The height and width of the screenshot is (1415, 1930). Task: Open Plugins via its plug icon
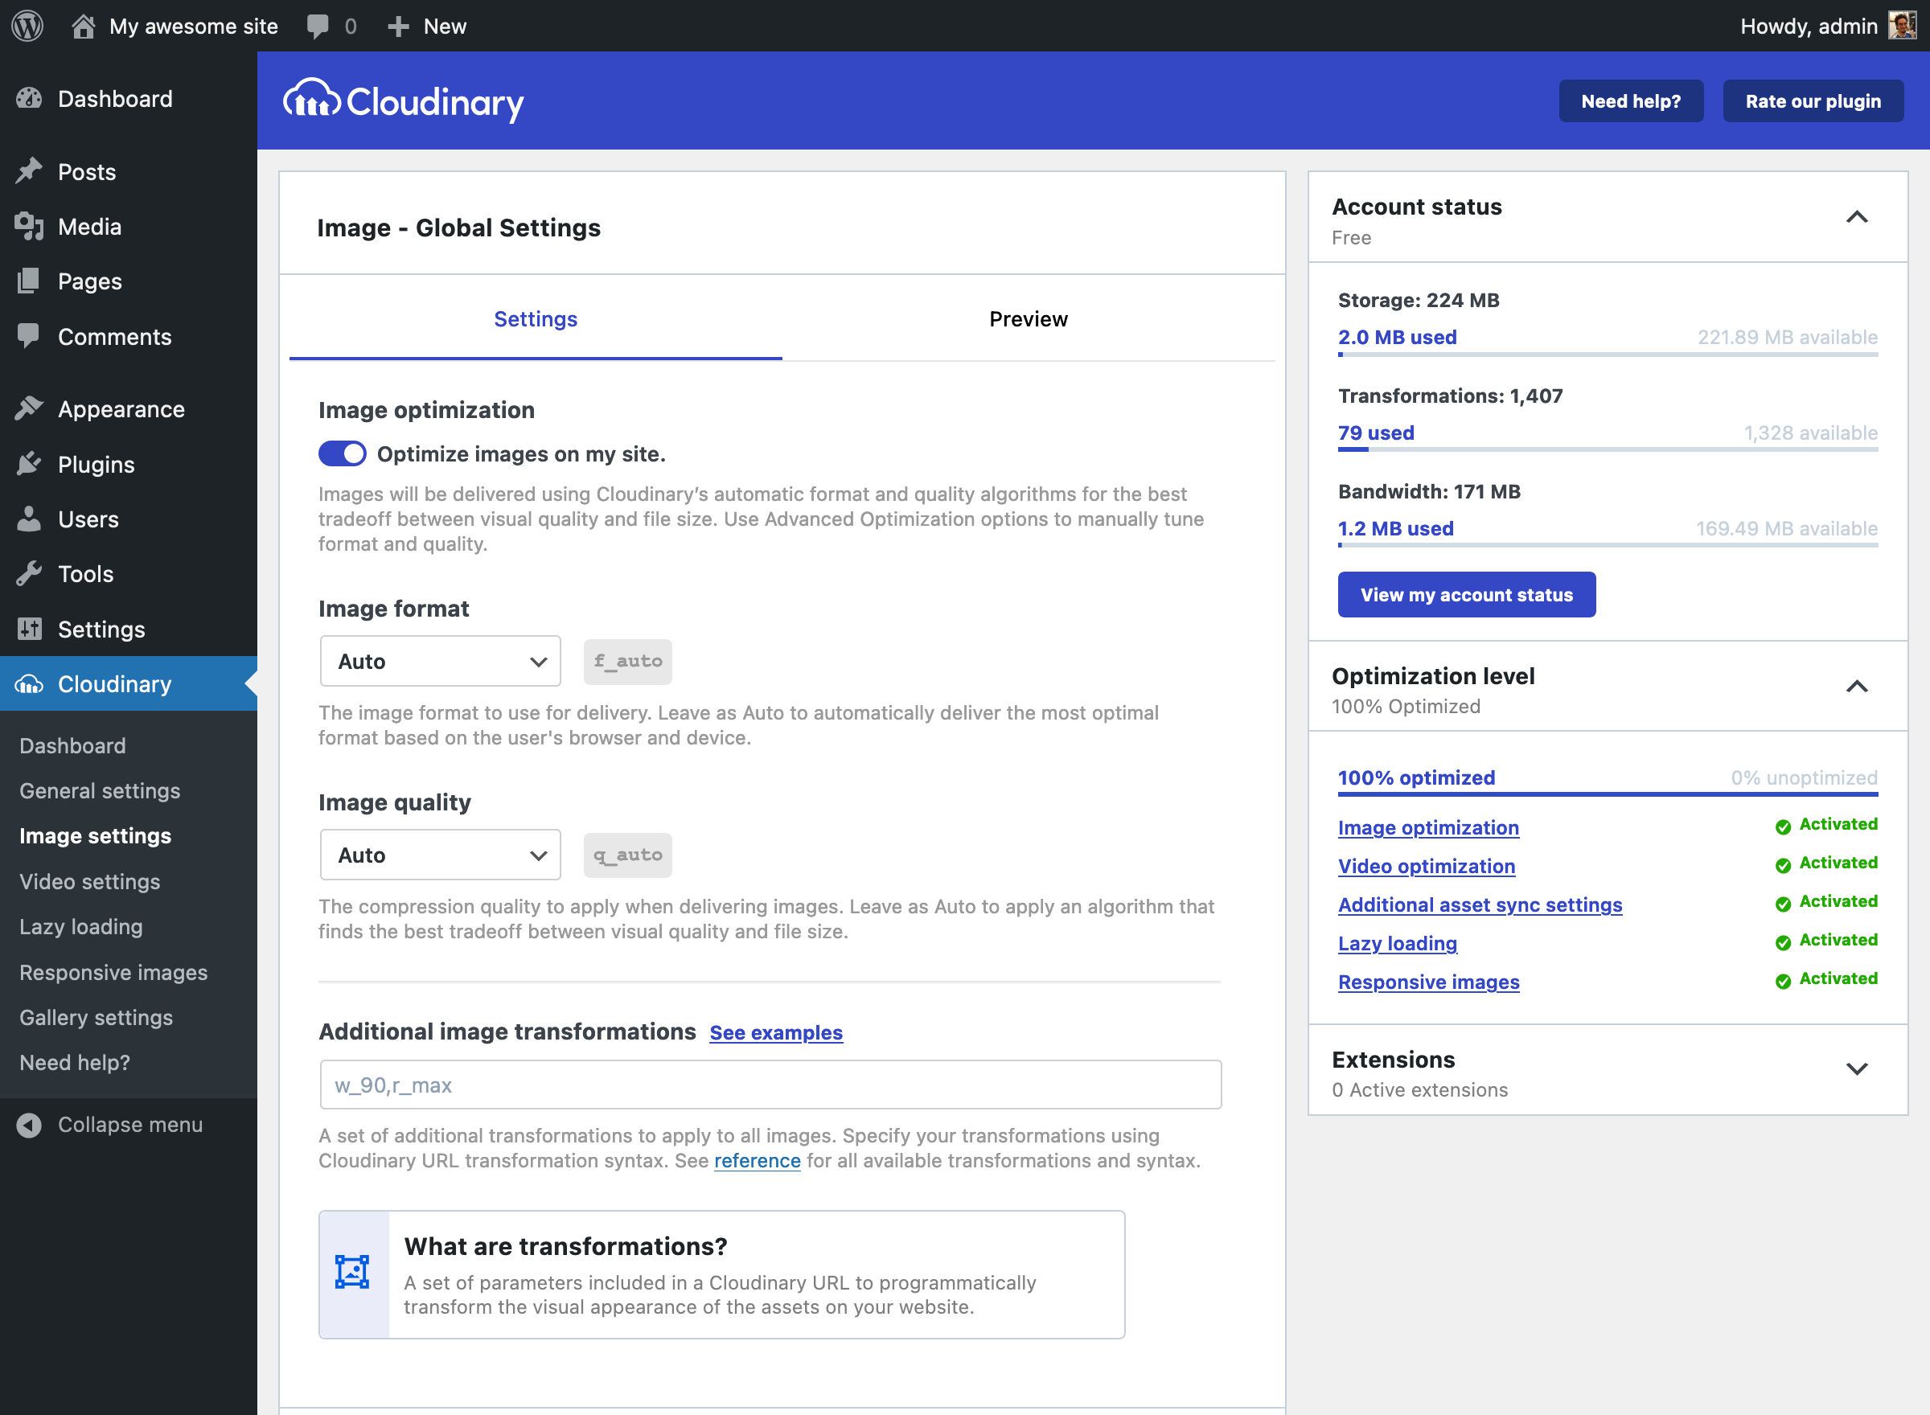pos(29,464)
